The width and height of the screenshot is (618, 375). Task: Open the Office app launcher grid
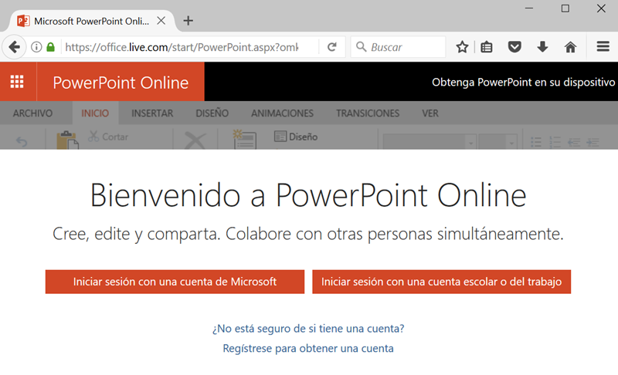(17, 82)
